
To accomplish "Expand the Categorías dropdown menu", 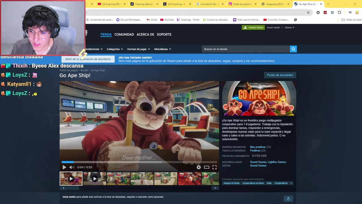I will (115, 49).
